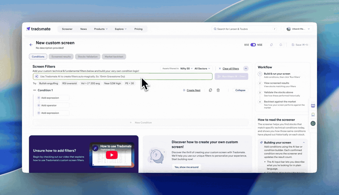Click the Save button
This screenshot has height=195, width=339.
click(x=300, y=45)
